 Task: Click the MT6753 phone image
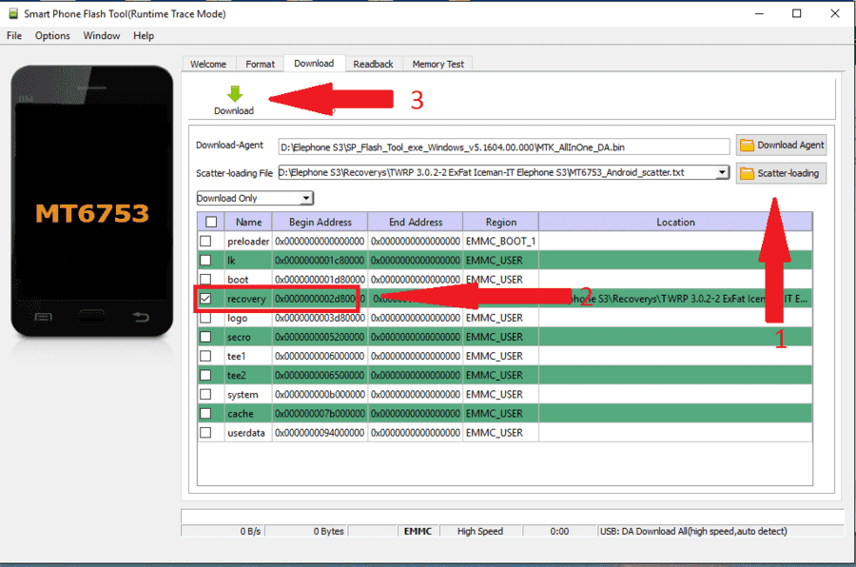point(91,201)
